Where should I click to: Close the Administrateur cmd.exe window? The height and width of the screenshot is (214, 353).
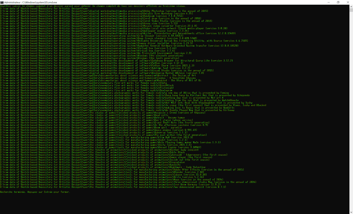tap(348, 2)
